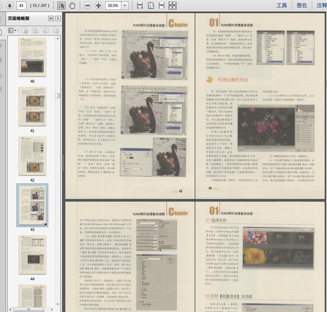Open zoom percentage dropdown arrow

125,5
